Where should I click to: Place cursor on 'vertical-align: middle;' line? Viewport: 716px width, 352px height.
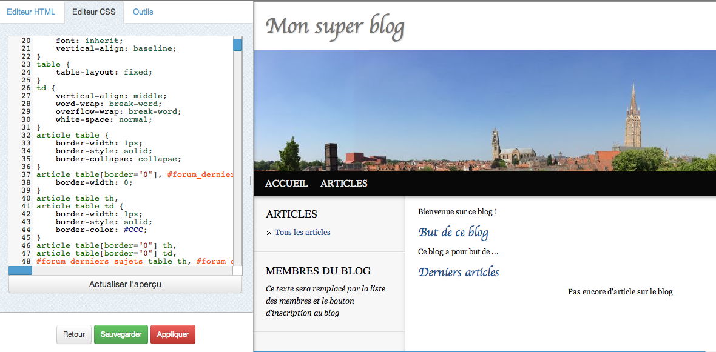point(112,96)
